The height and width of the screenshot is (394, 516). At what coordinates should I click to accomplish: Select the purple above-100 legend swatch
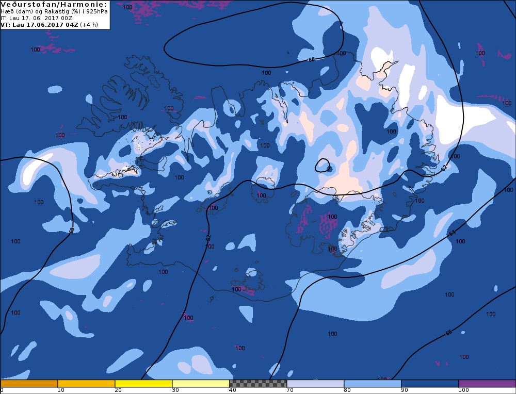click(487, 384)
